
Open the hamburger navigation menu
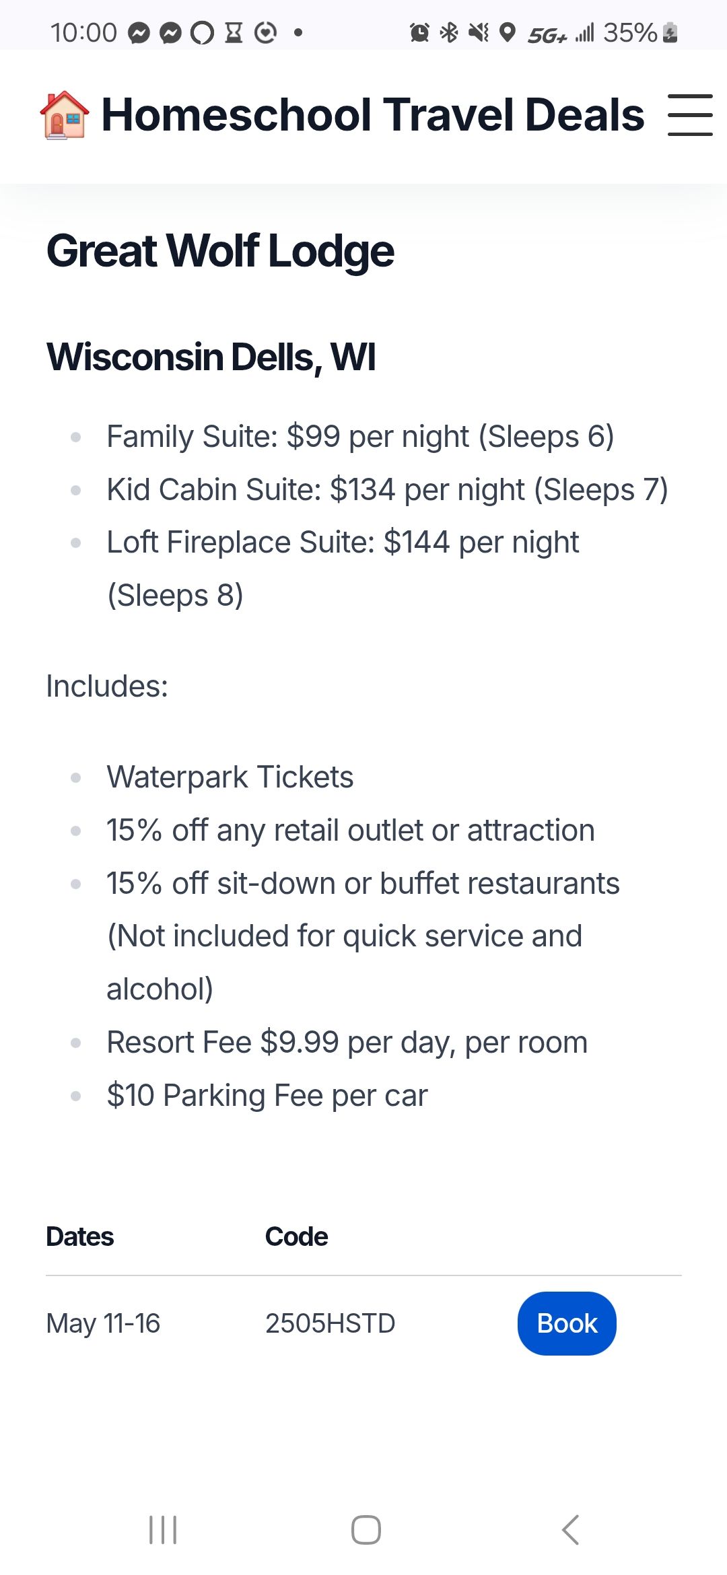click(690, 115)
